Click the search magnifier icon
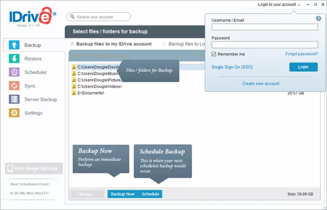The image size is (327, 210). [72, 17]
